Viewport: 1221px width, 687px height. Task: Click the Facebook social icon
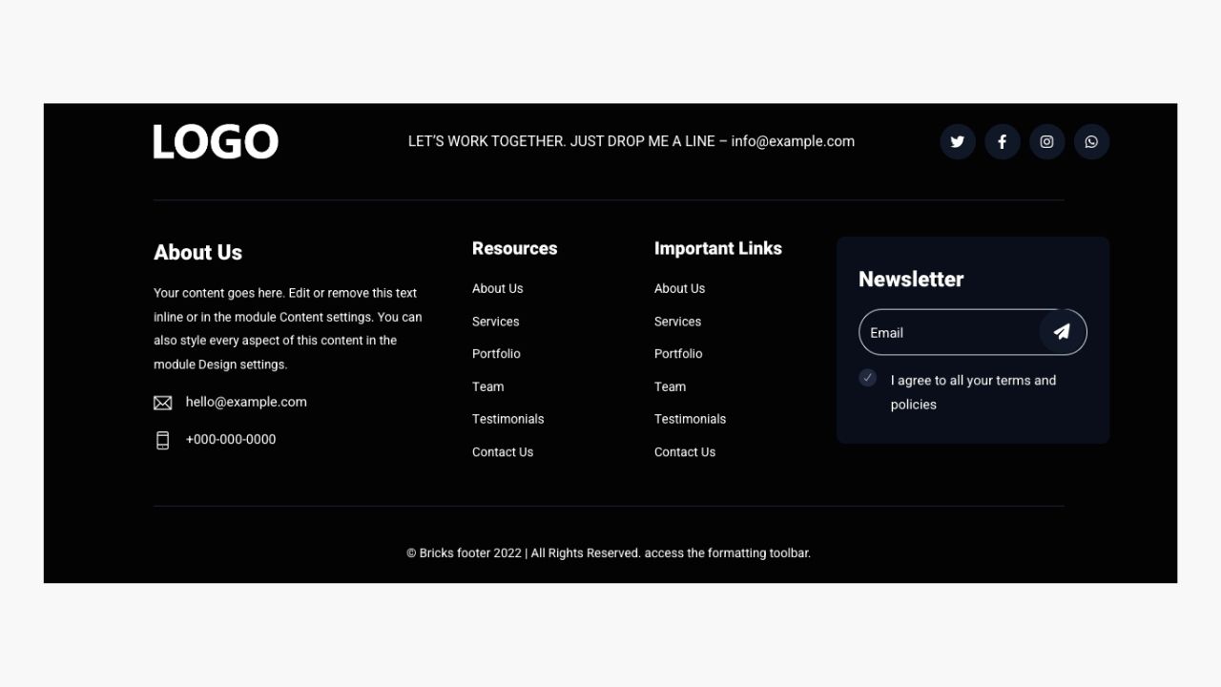pyautogui.click(x=1002, y=142)
